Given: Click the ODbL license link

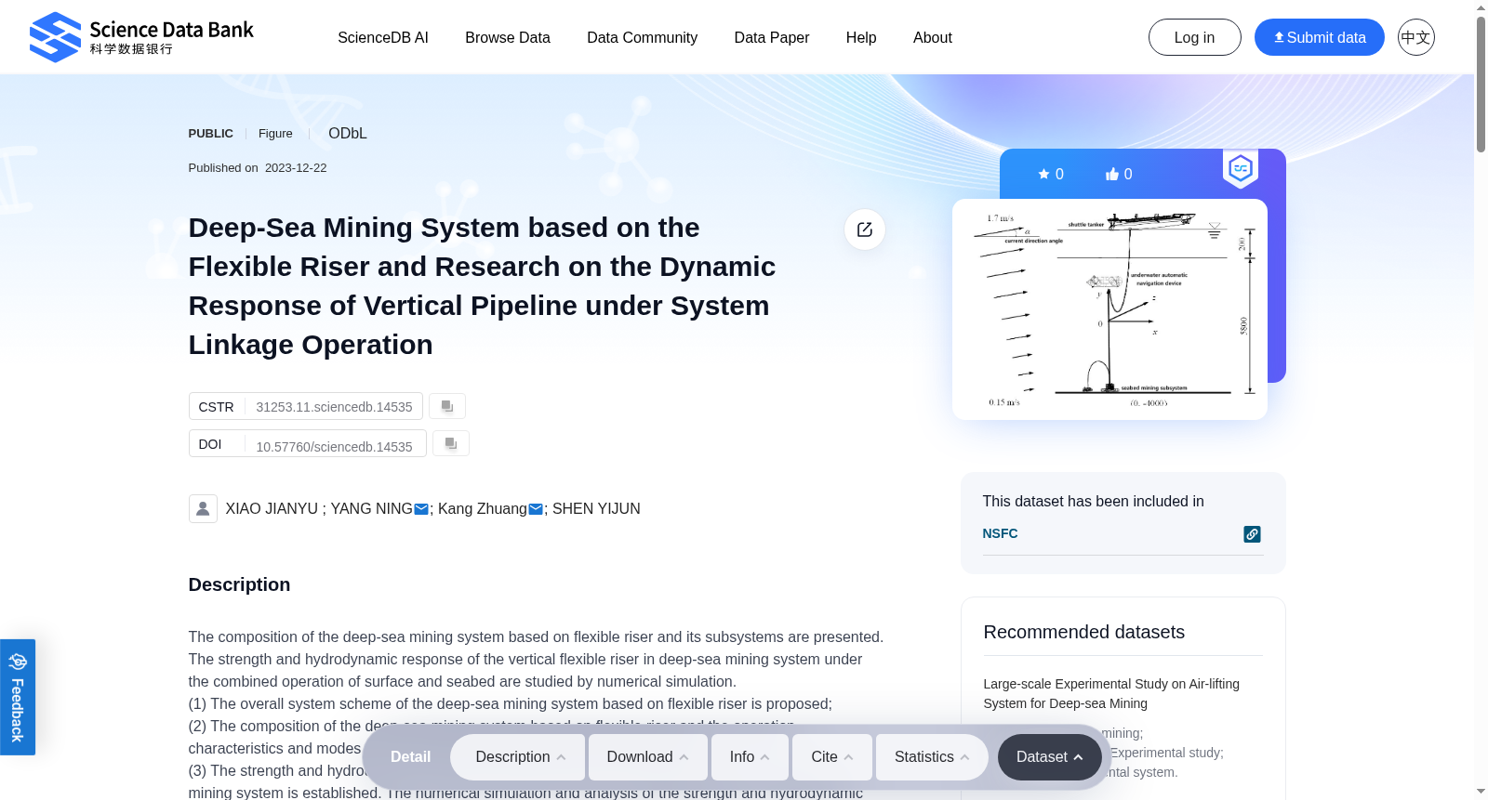Looking at the screenshot, I should click(348, 133).
